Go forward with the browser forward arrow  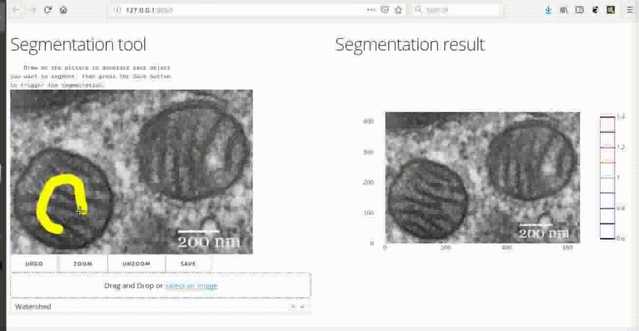click(x=32, y=10)
